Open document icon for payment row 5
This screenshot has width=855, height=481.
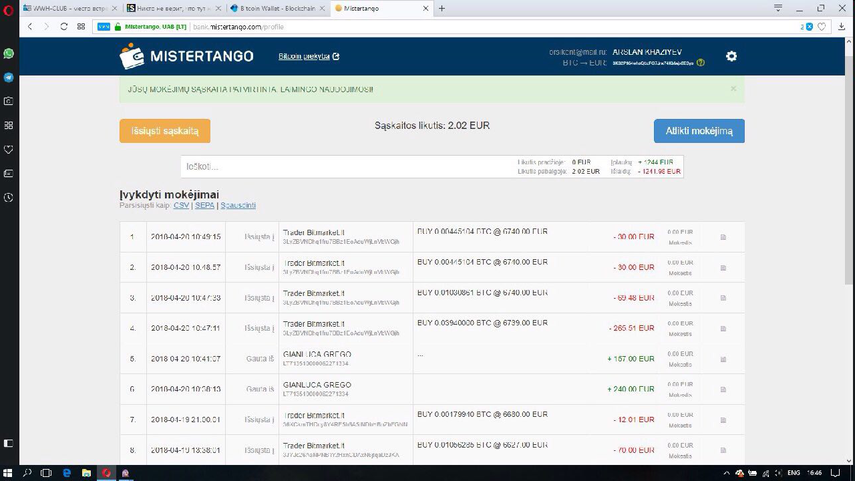(723, 359)
